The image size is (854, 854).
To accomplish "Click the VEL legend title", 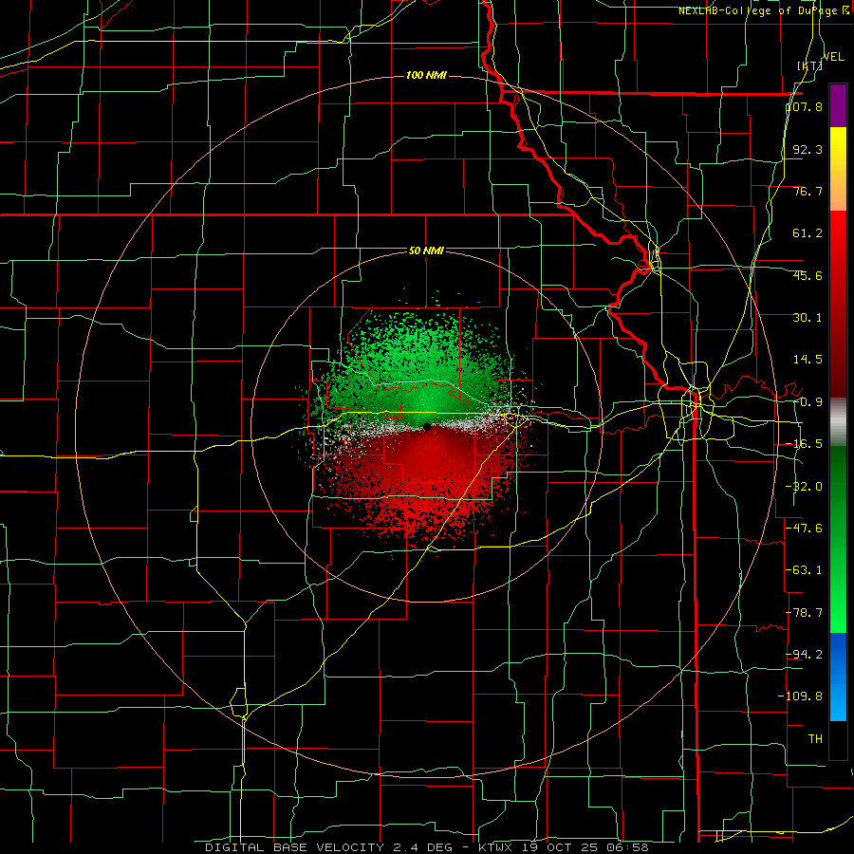I will click(x=834, y=57).
